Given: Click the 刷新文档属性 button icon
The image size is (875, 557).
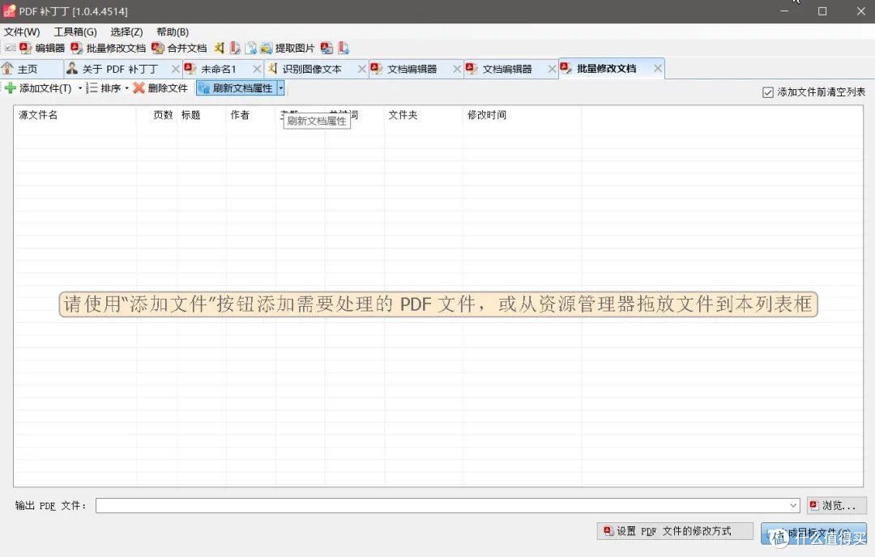Looking at the screenshot, I should (x=204, y=88).
